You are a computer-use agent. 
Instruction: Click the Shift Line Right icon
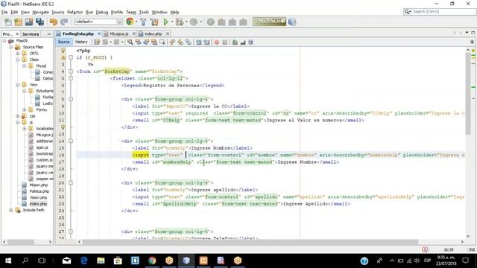(x=207, y=42)
